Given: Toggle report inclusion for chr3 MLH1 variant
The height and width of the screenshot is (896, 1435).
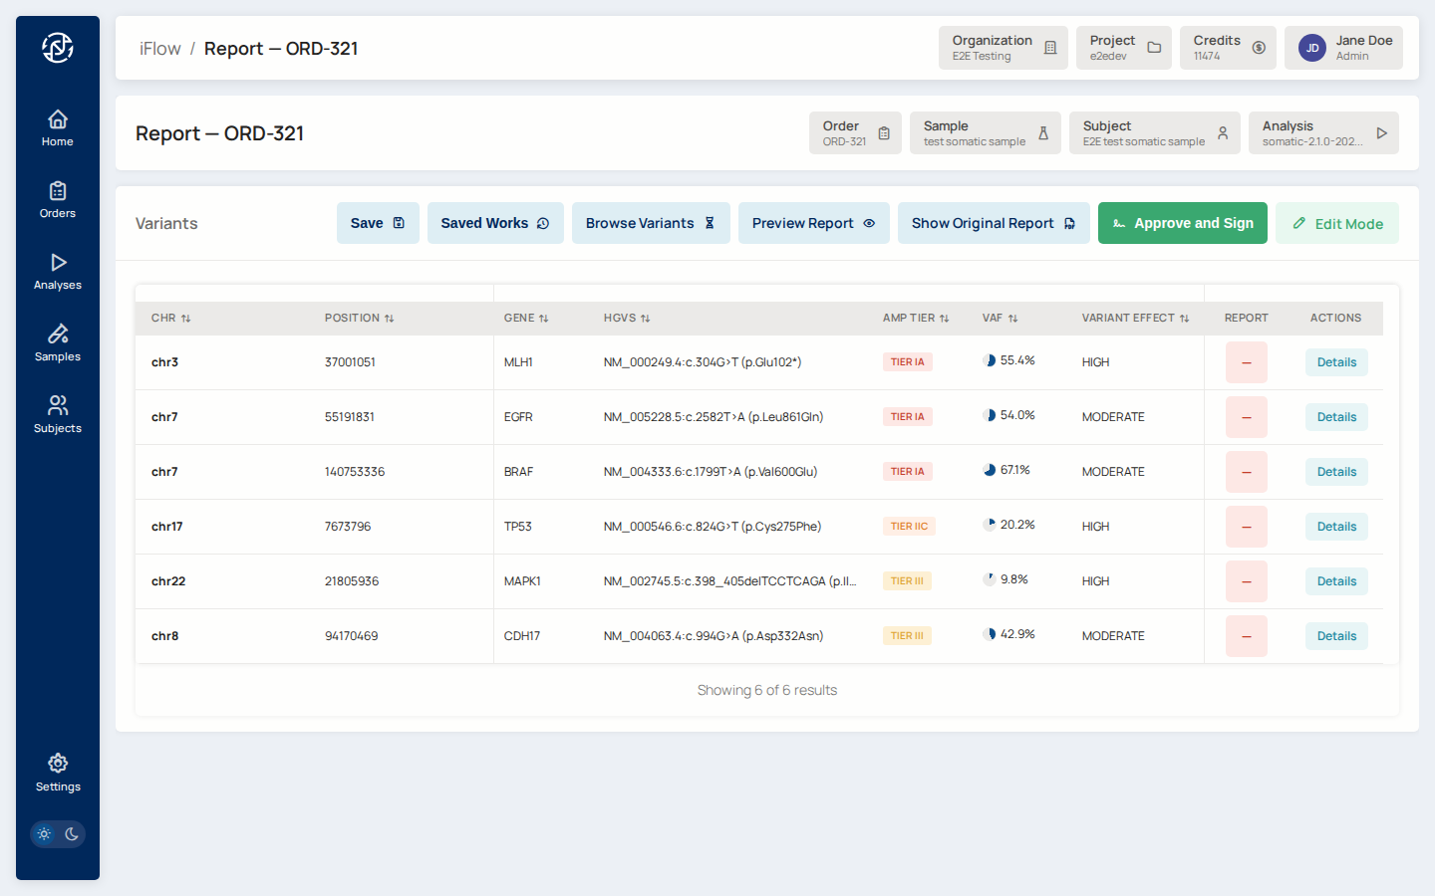Looking at the screenshot, I should (1246, 362).
